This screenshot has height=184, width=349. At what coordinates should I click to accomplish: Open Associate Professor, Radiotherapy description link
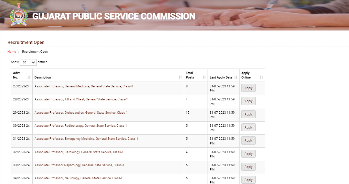81,126
